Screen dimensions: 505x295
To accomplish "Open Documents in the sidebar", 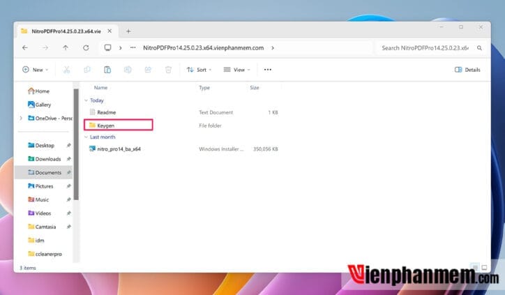I will point(45,172).
